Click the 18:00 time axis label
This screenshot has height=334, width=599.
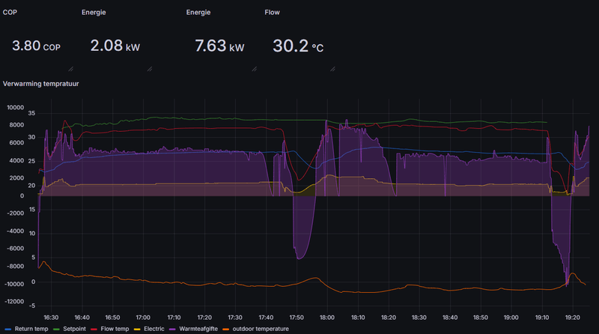(327, 318)
